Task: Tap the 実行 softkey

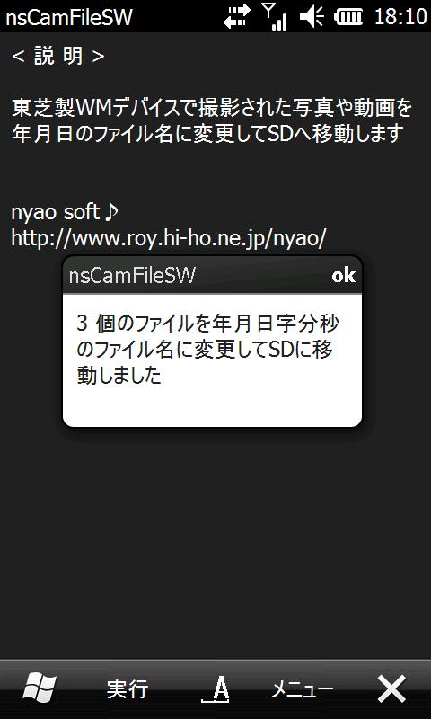Action: 128,689
